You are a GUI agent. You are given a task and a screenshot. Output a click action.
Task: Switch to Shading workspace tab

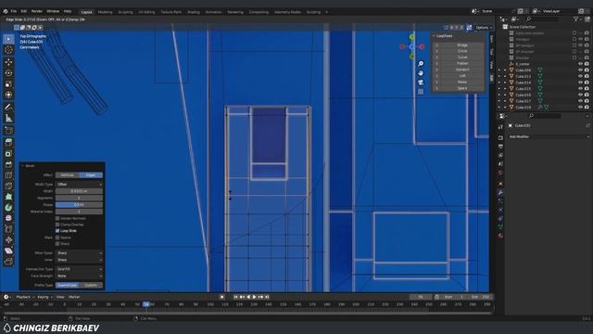pos(194,12)
